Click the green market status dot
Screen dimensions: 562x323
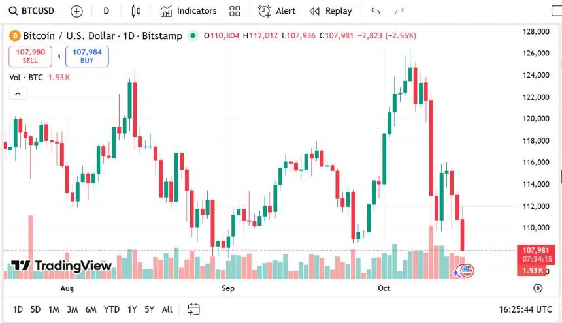pyautogui.click(x=193, y=36)
